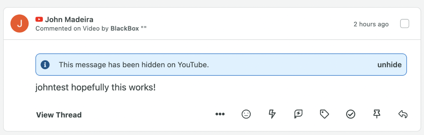Click the blue info icon in the banner
Screen dimensions: 424x135
point(45,65)
